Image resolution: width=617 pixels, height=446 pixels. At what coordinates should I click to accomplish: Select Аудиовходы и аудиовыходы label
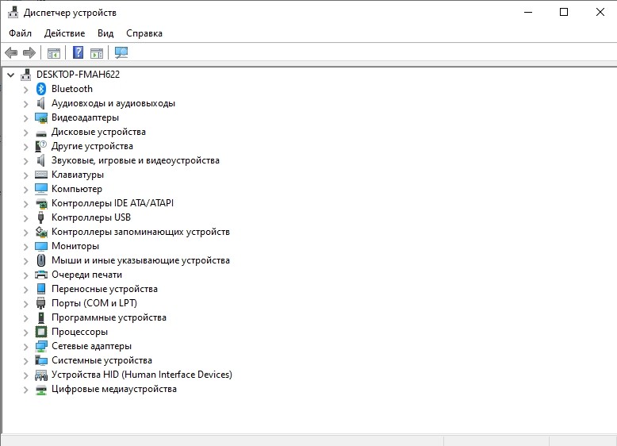tap(113, 103)
